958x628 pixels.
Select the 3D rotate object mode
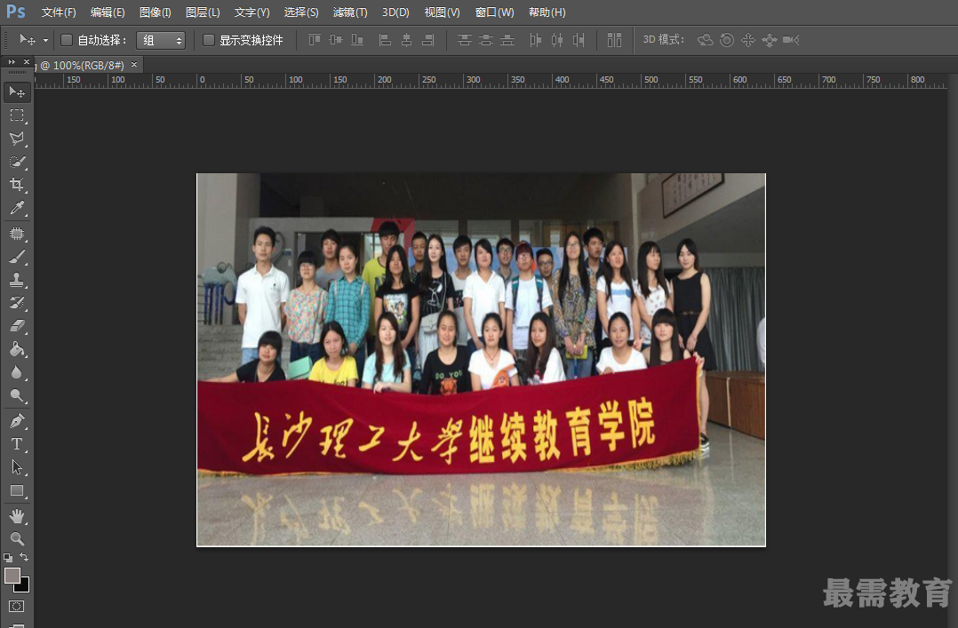tap(706, 40)
